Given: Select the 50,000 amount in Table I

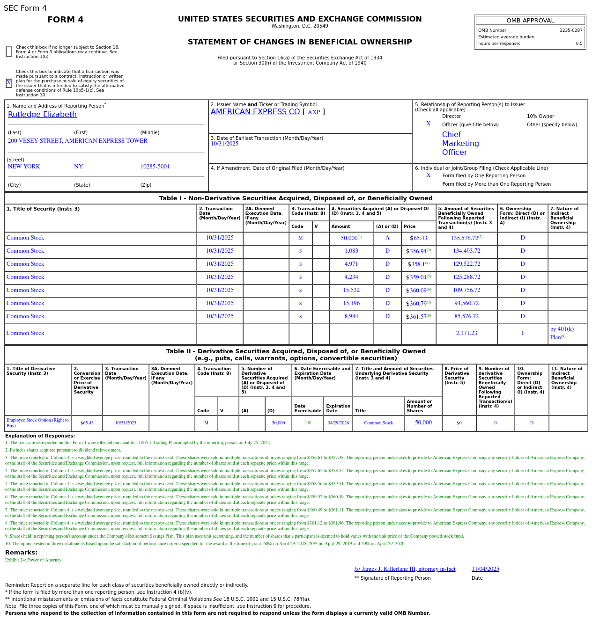Looking at the screenshot, I should tap(349, 238).
